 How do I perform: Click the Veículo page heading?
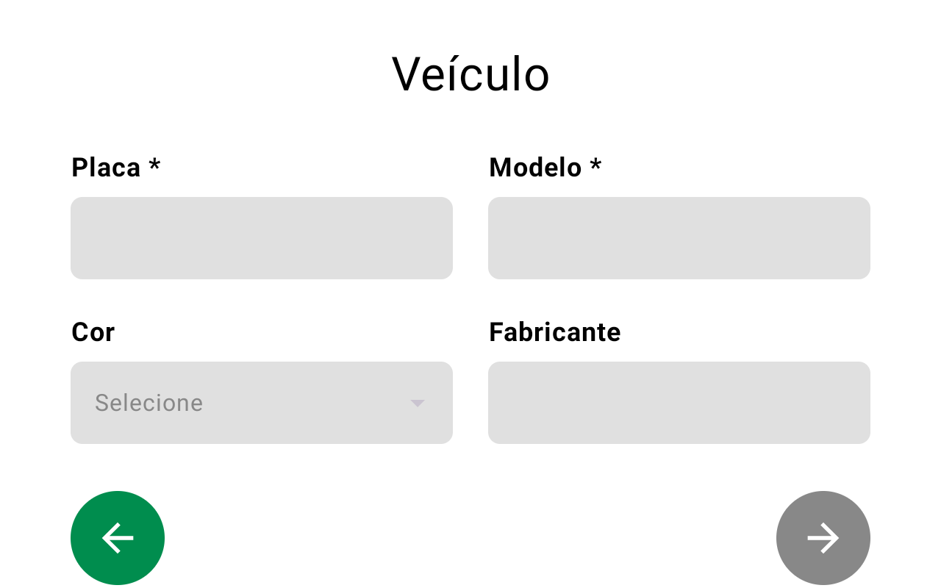pos(470,73)
